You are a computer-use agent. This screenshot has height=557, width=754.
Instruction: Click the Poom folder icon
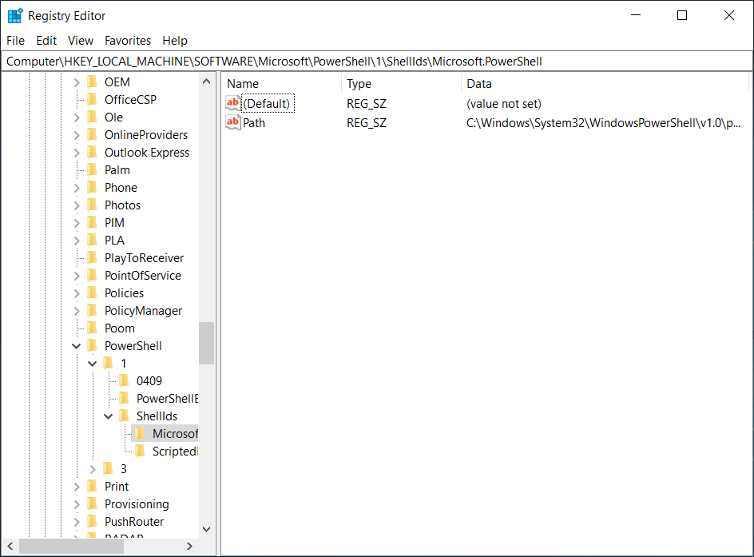tap(93, 328)
